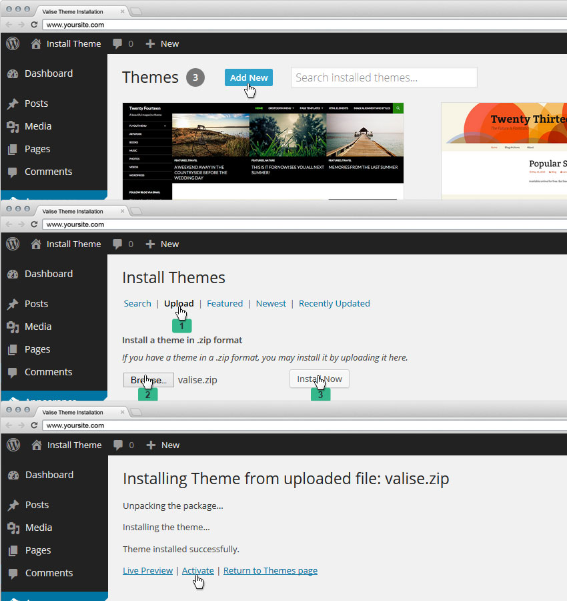Click home icon in Themes window admin bar
The image size is (567, 601).
tap(36, 43)
